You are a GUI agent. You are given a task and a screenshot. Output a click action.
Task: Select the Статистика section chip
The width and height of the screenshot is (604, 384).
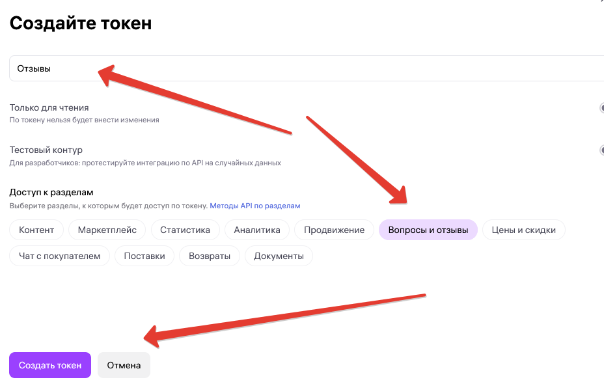(185, 230)
